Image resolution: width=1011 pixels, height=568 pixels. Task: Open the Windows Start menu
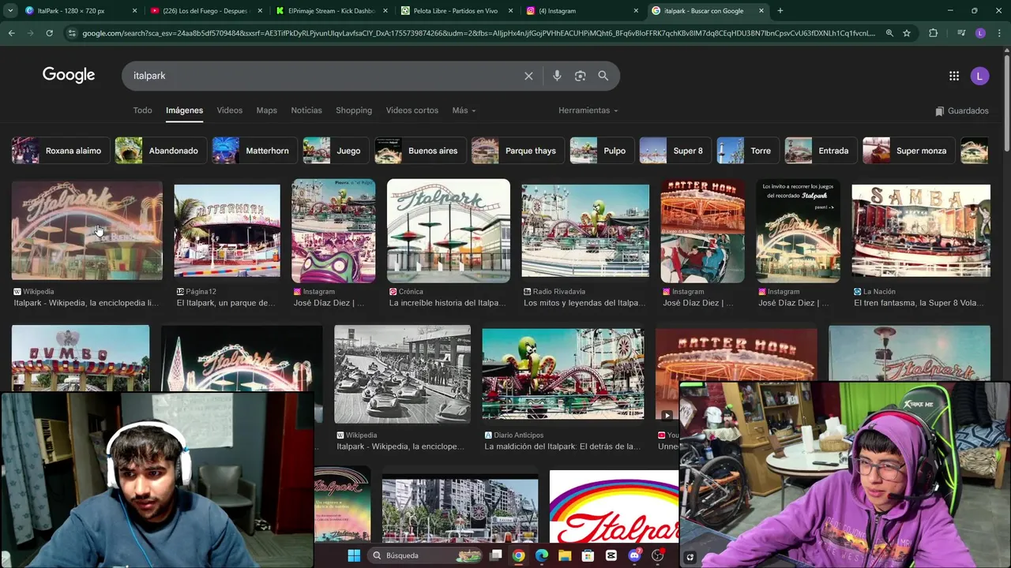click(x=354, y=555)
